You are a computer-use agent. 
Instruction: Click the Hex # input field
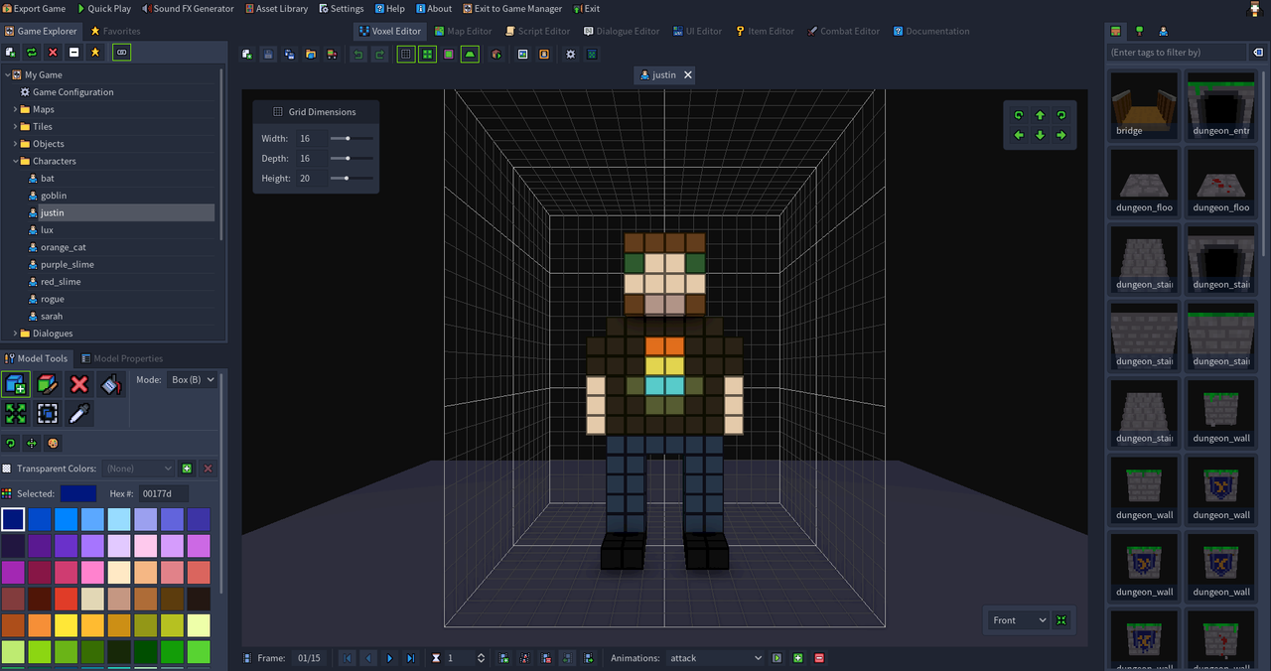coord(163,493)
